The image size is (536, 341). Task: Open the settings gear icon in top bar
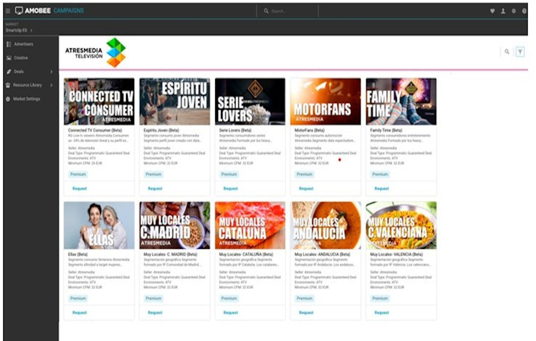click(513, 11)
